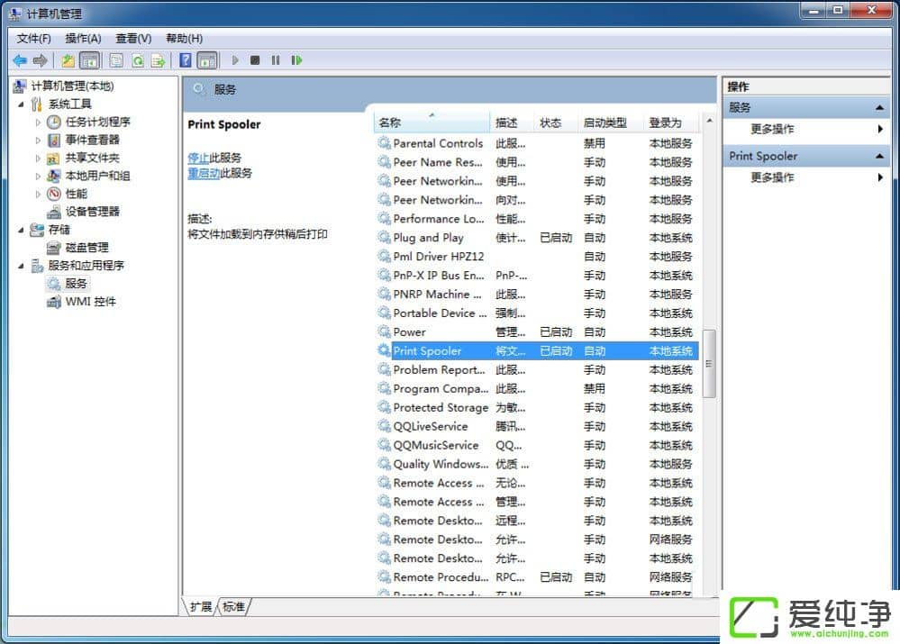Image resolution: width=900 pixels, height=644 pixels.
Task: Open the 操作 menu
Action: point(83,38)
